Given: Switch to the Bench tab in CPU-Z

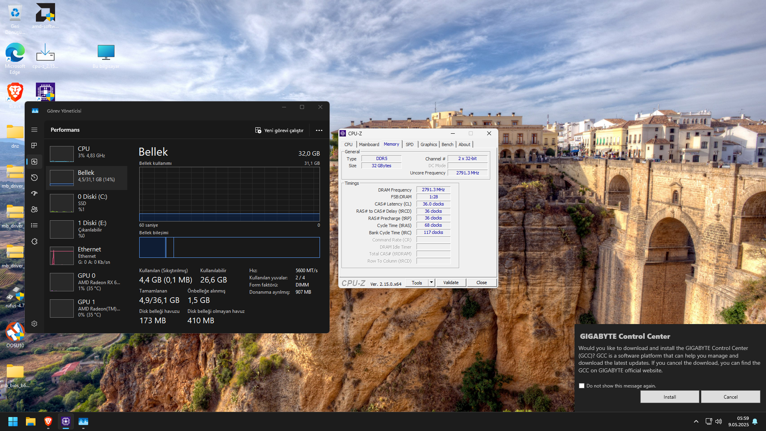Looking at the screenshot, I should pyautogui.click(x=448, y=144).
